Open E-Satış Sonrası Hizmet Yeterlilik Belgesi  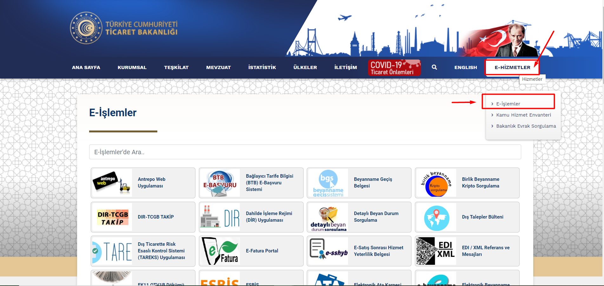click(378, 251)
